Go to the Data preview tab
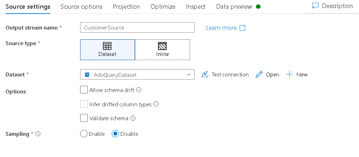Image resolution: width=359 pixels, height=157 pixels. 234,7
